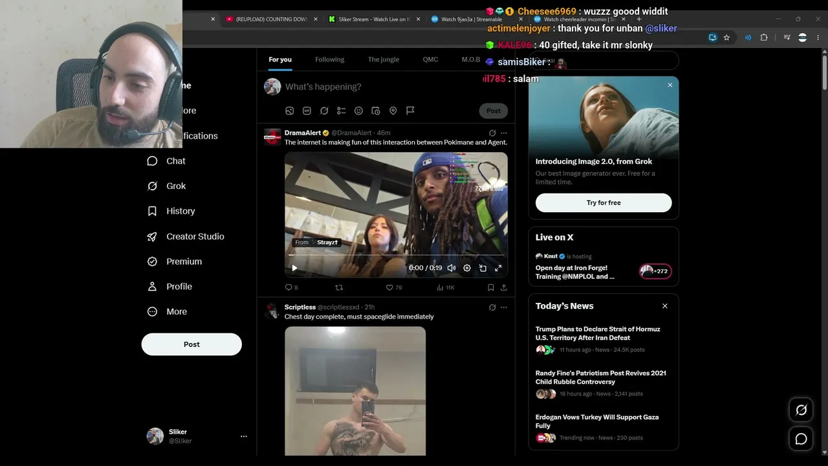This screenshot has width=828, height=466.
Task: Open the History bookmark icon in sidebar
Action: pyautogui.click(x=152, y=211)
